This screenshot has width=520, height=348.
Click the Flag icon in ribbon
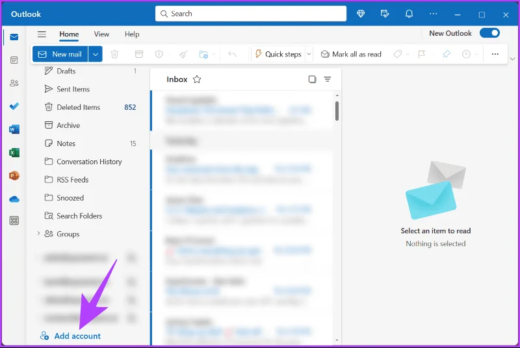click(421, 54)
